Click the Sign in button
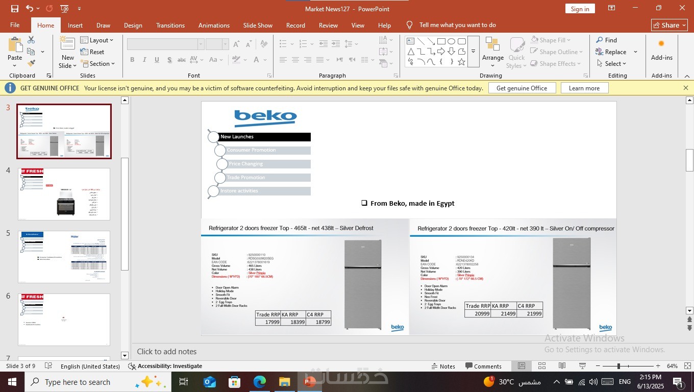This screenshot has width=694, height=392. point(580,9)
